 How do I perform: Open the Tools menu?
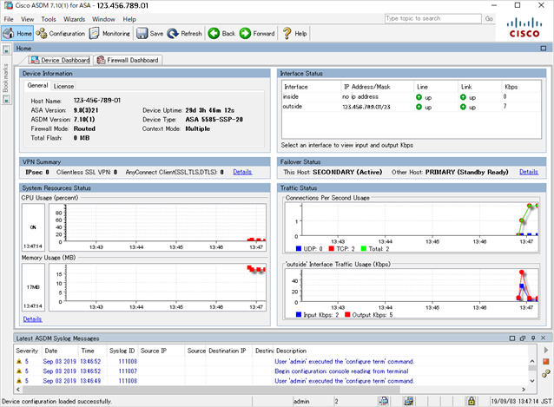point(49,18)
